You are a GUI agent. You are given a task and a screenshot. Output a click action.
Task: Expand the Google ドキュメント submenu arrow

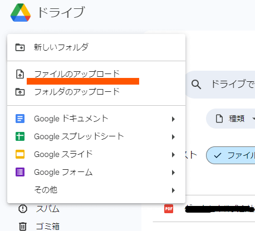click(173, 119)
